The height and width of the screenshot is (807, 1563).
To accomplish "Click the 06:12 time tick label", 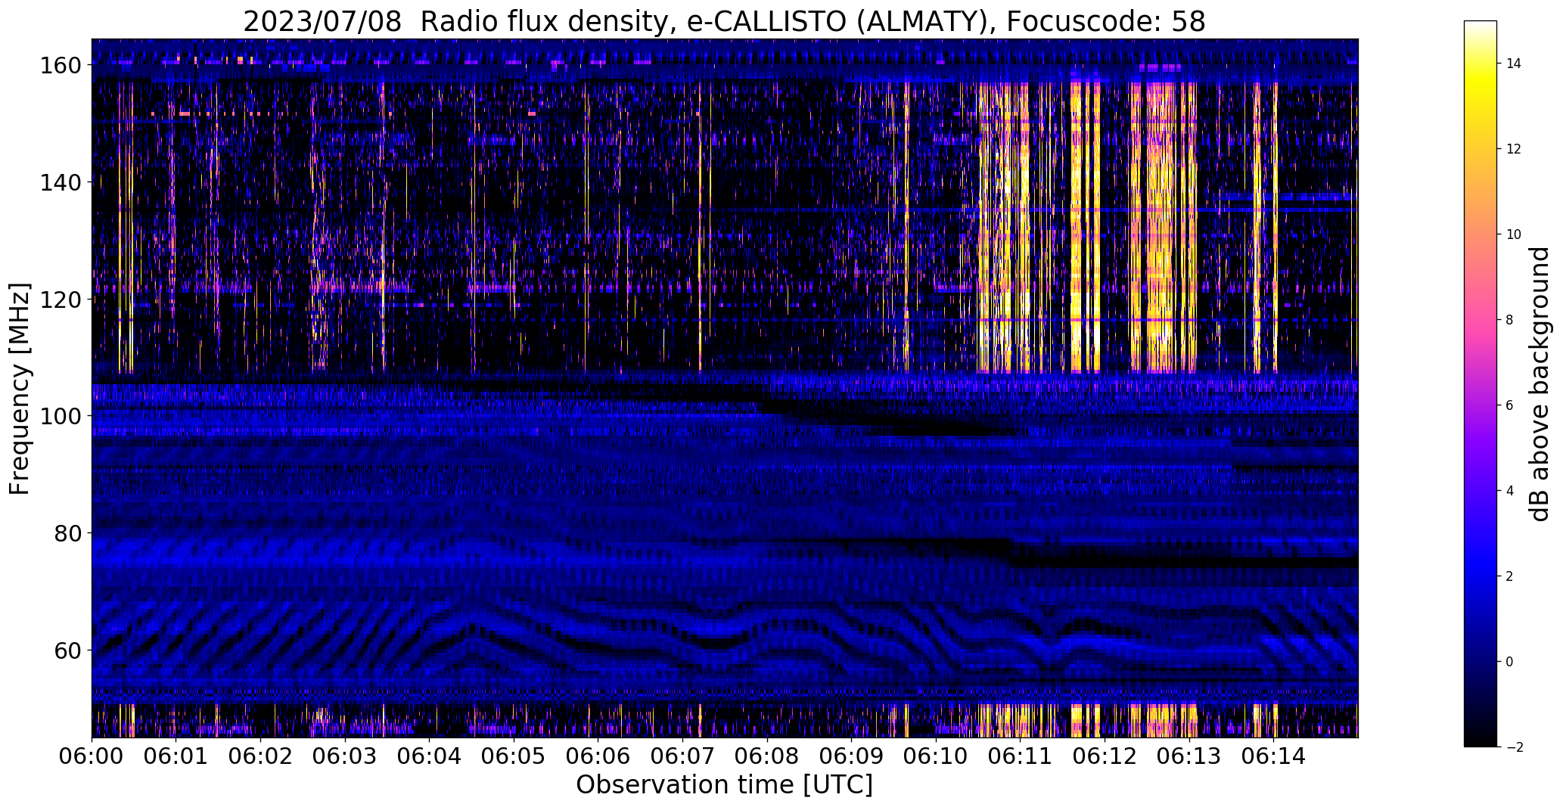I will click(1105, 756).
